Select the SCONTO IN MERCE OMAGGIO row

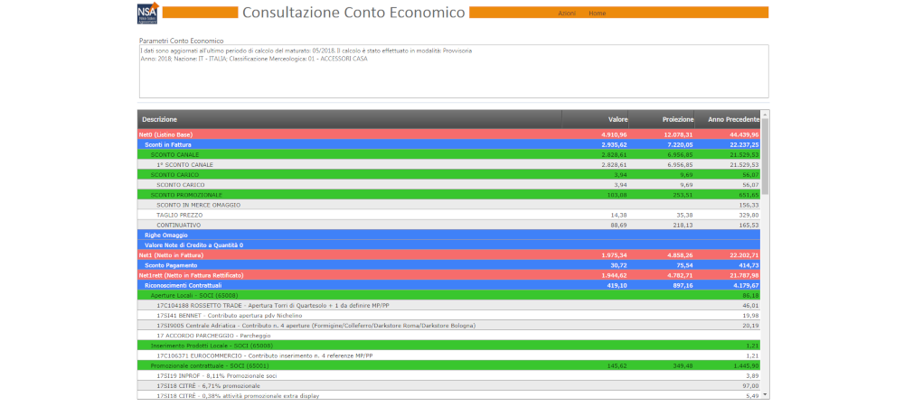tap(449, 205)
